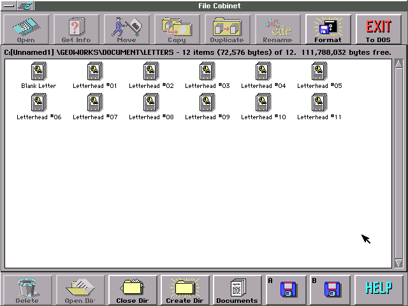Open the express menu button in title bar
408x306 pixels.
point(25,6)
